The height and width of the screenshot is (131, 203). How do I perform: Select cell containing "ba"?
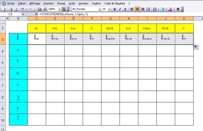[37, 39]
